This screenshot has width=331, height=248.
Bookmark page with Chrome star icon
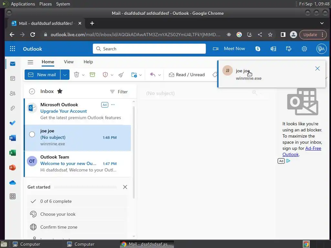pyautogui.click(x=270, y=35)
